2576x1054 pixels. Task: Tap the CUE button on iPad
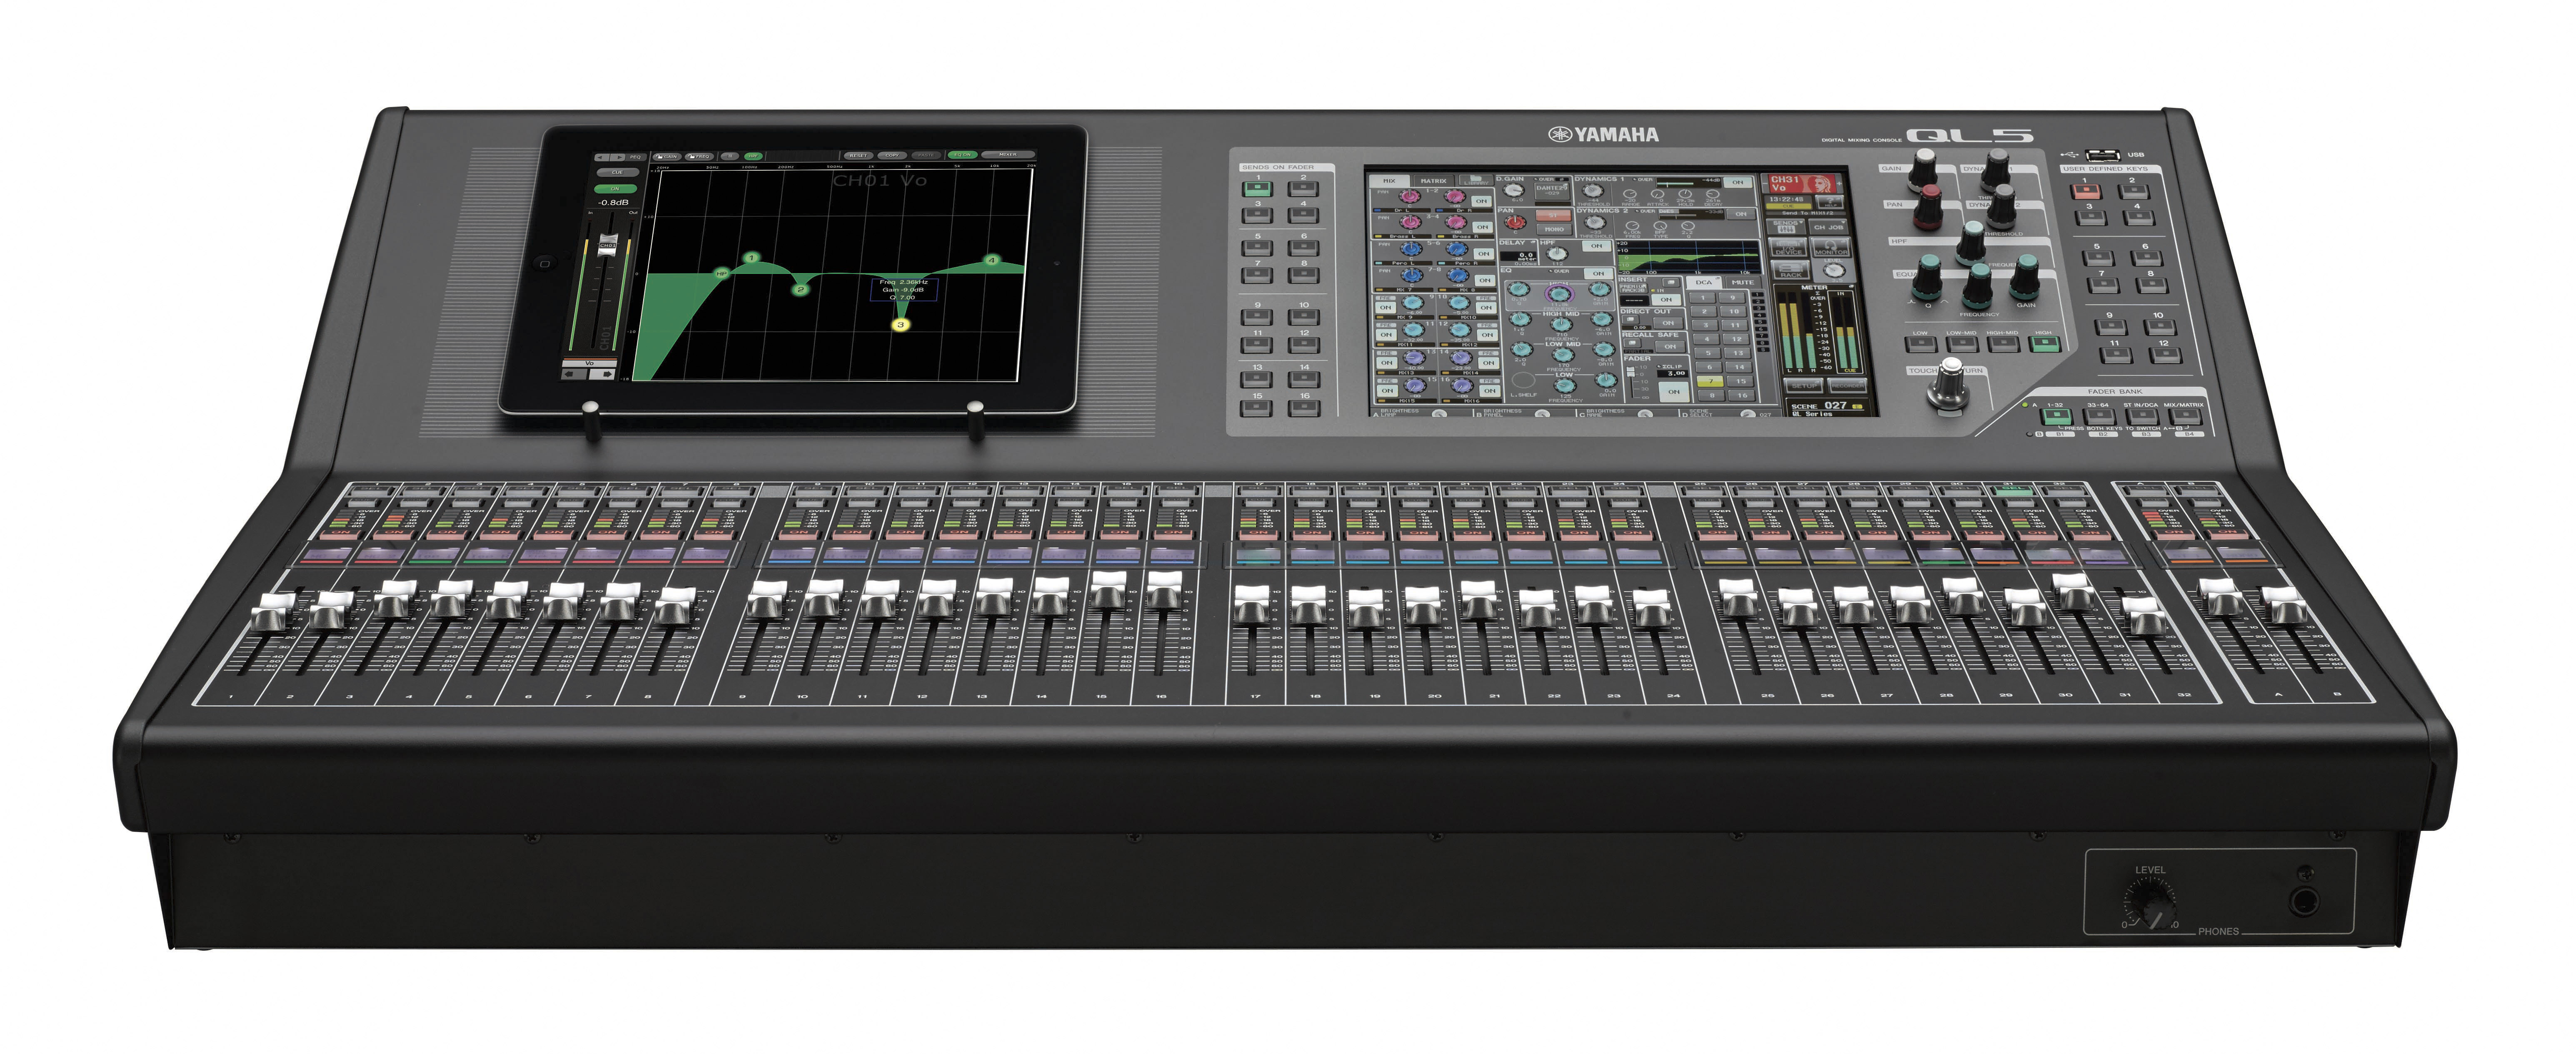click(x=618, y=172)
